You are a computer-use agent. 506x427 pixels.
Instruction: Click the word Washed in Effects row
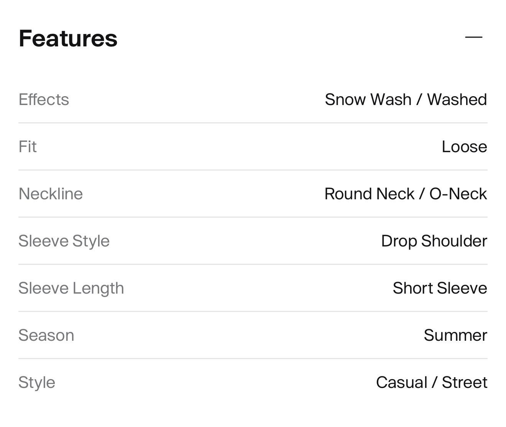tap(457, 100)
